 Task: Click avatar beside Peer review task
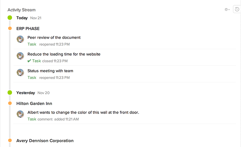tap(20, 39)
